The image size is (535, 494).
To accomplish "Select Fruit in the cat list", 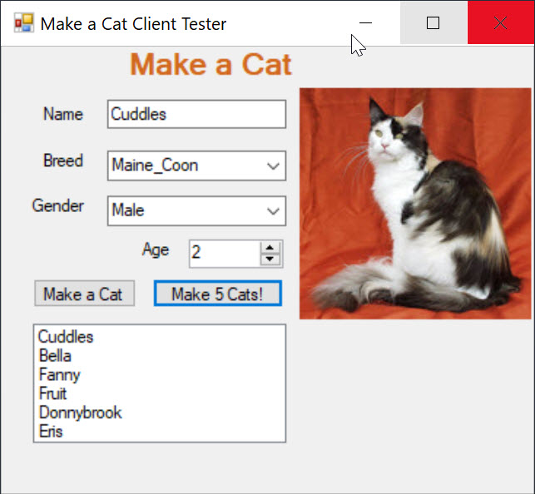I will [53, 393].
